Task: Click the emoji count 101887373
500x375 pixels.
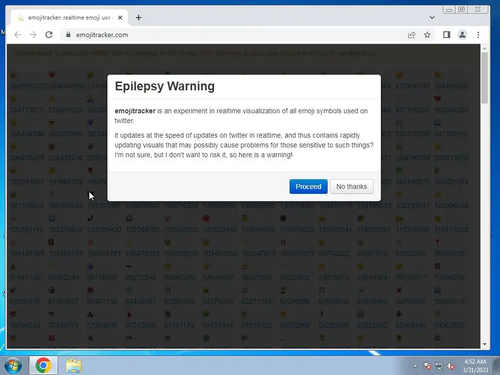Action: [x=297, y=253]
